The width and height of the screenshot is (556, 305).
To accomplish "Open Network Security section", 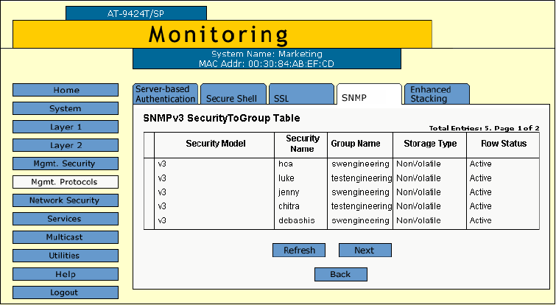I will pos(66,200).
